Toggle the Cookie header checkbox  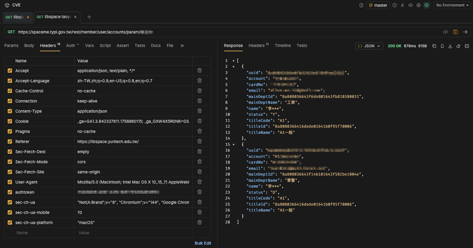(10, 121)
